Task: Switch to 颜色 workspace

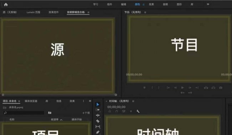Action: pos(137,4)
